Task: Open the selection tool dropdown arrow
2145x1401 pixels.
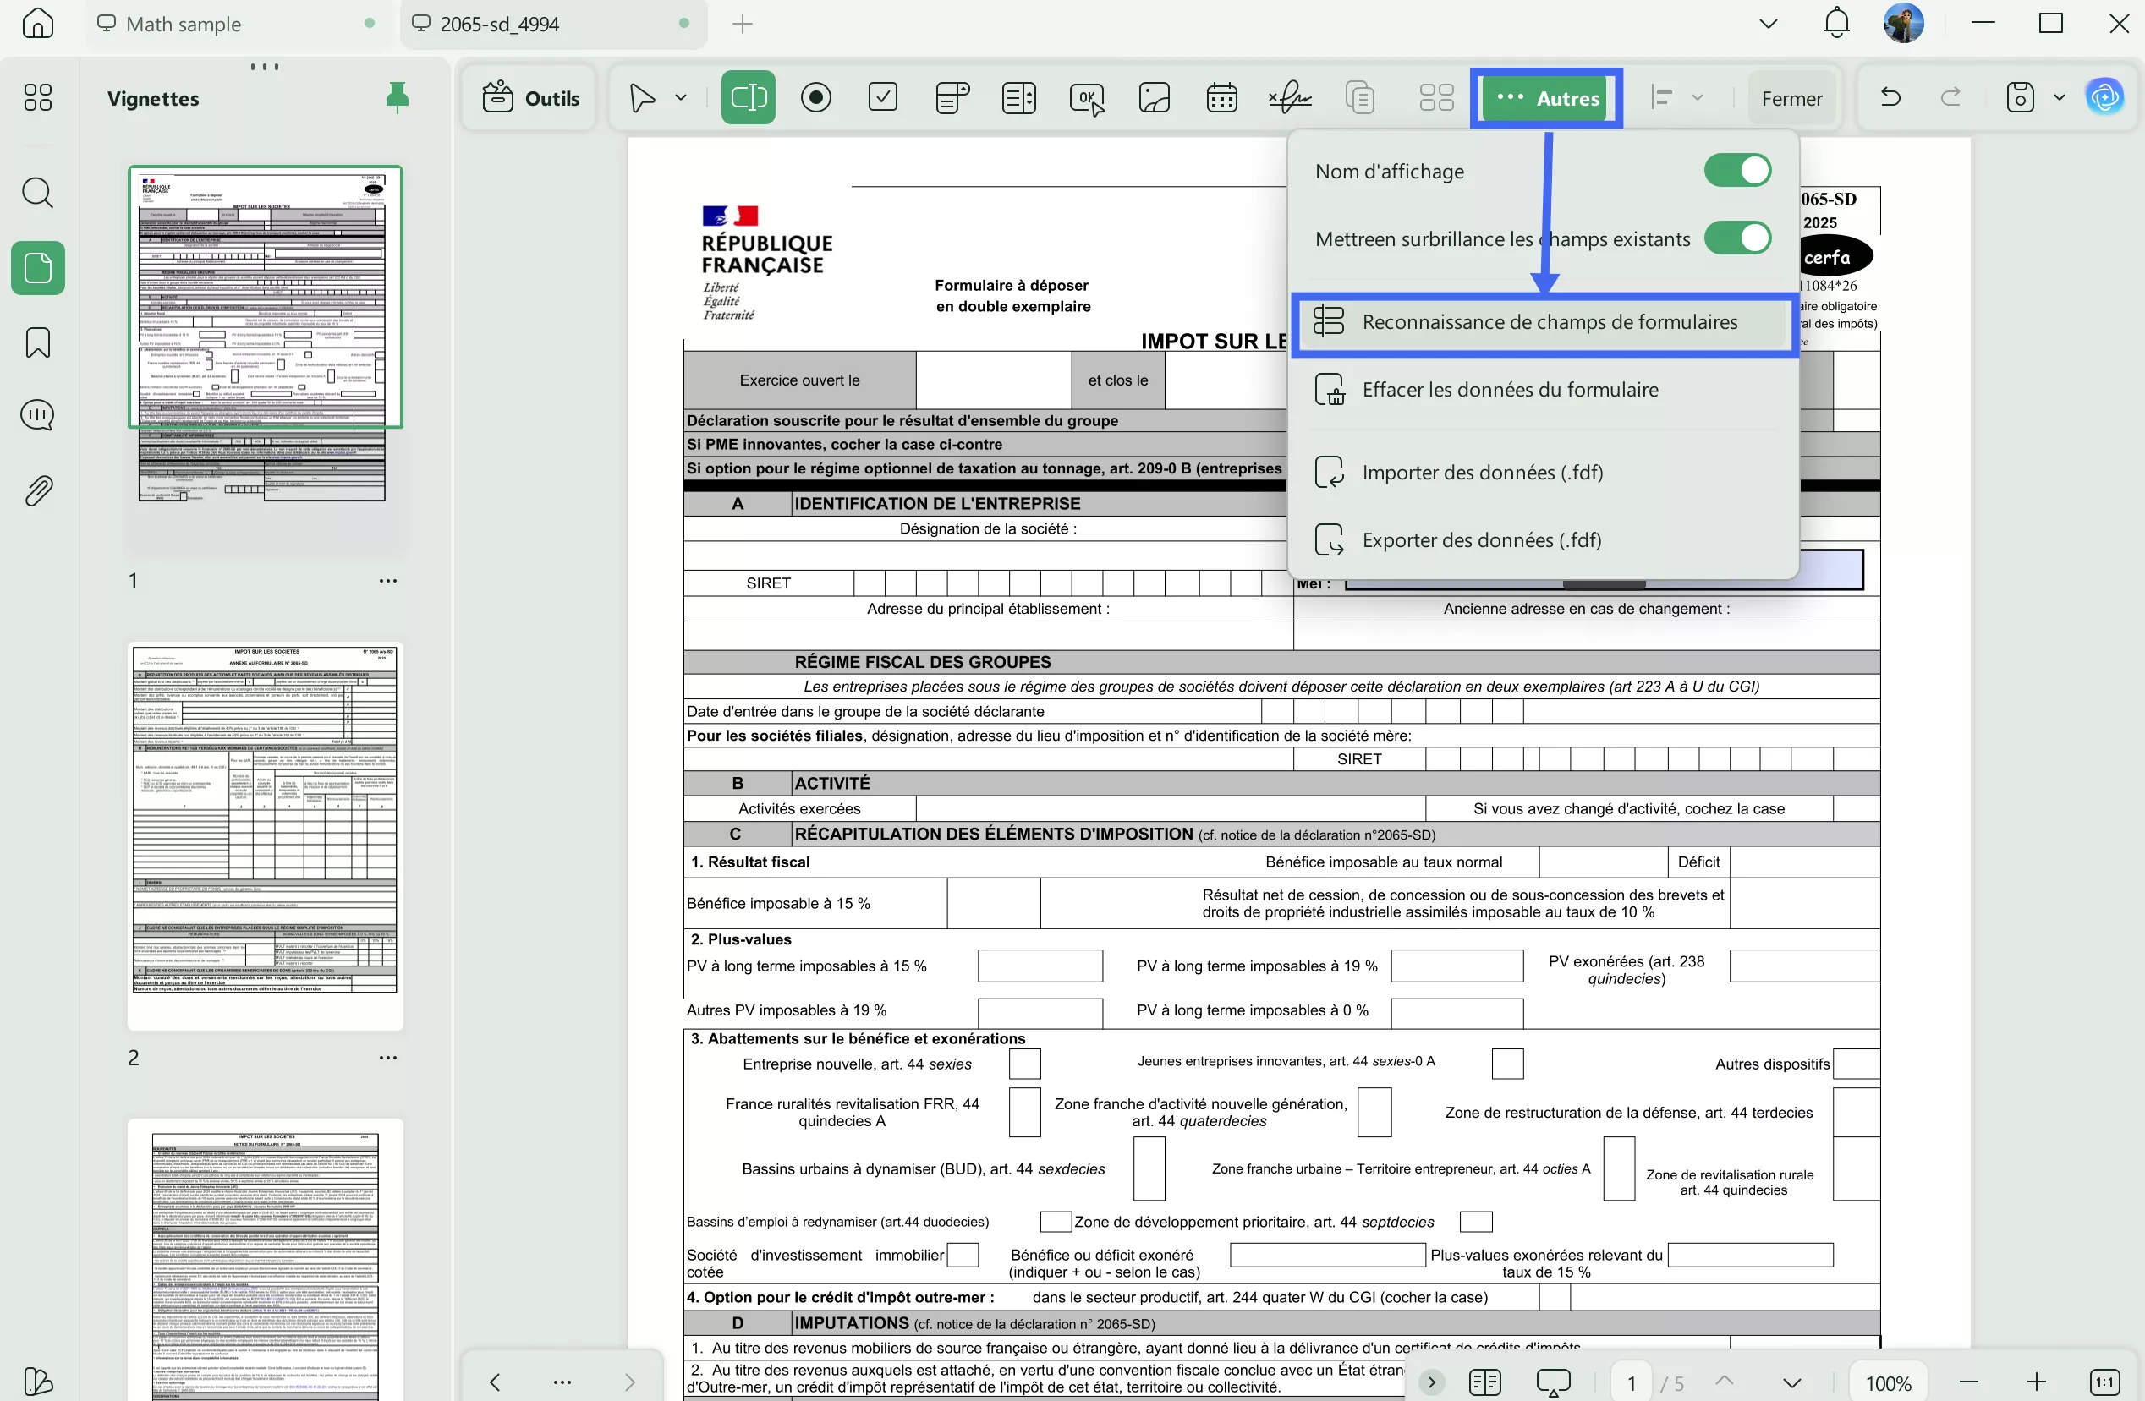Action: click(680, 97)
